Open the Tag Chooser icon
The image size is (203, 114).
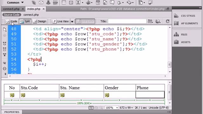coord(150,3)
